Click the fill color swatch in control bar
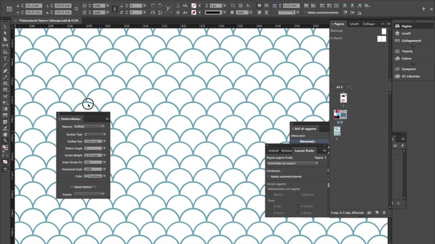This screenshot has width=435, height=244. pyautogui.click(x=194, y=6)
